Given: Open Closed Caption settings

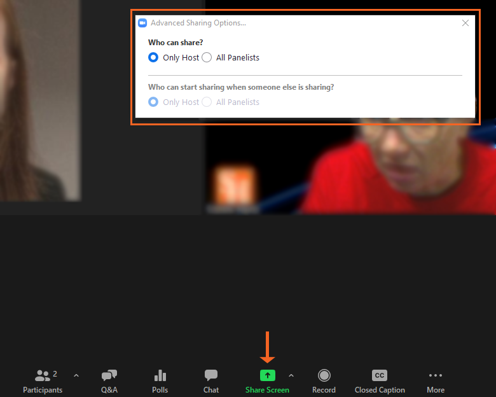Looking at the screenshot, I should pos(380,380).
